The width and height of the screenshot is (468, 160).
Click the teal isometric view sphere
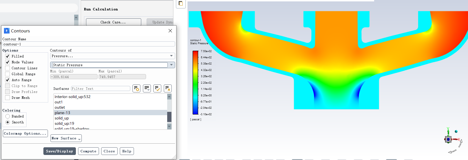click(456, 131)
